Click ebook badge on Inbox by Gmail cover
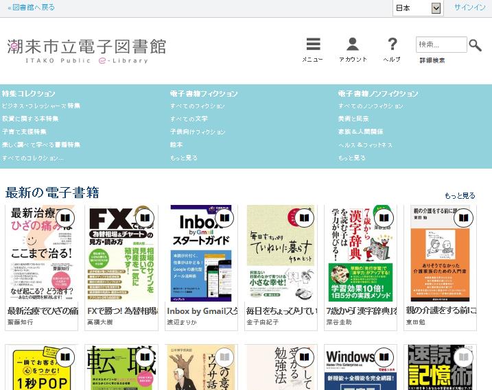This screenshot has width=492, height=390. click(224, 217)
